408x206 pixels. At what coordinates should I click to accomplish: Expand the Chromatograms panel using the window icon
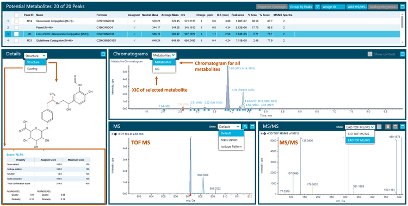pos(403,54)
